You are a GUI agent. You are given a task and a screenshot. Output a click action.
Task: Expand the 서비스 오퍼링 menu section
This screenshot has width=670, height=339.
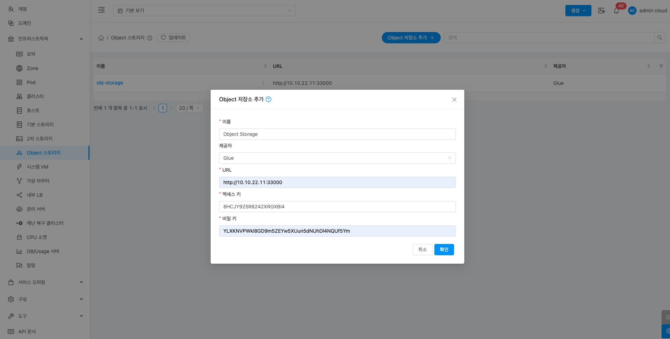coord(45,282)
